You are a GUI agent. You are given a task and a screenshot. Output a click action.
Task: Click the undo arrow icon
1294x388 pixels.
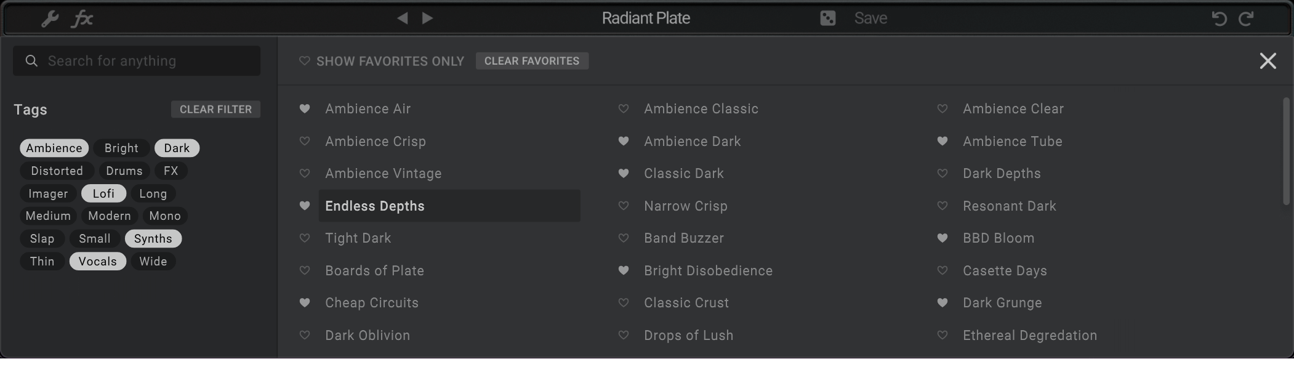click(1219, 18)
